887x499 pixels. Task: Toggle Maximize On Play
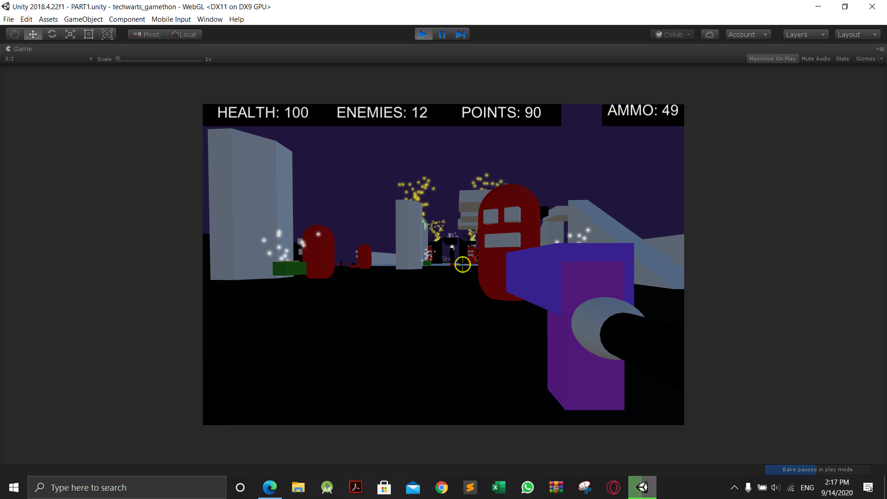pyautogui.click(x=772, y=59)
